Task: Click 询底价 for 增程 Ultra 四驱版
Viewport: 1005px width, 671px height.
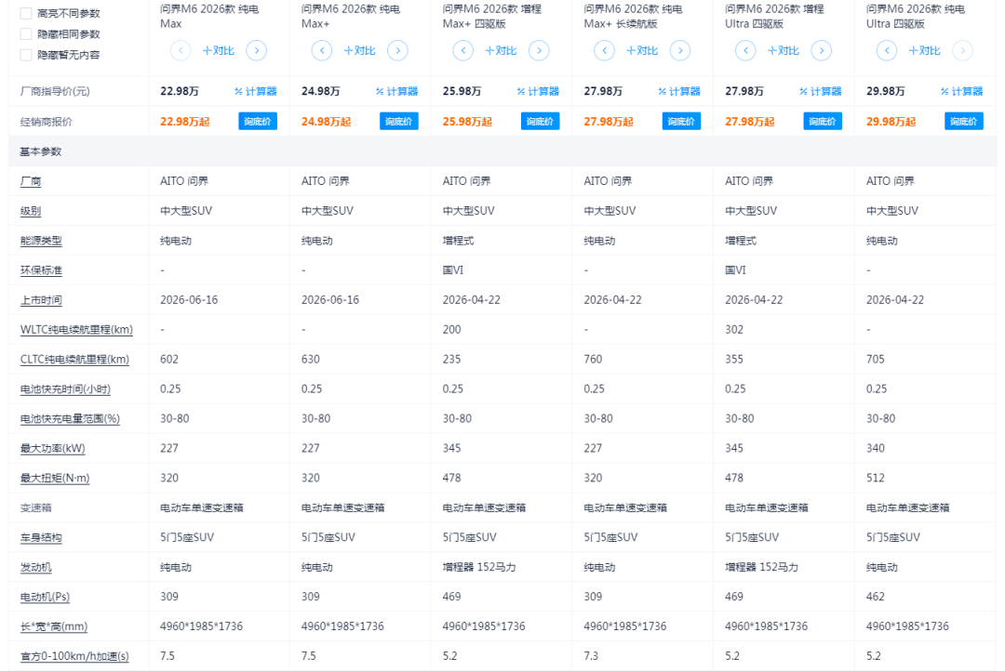Action: (823, 121)
